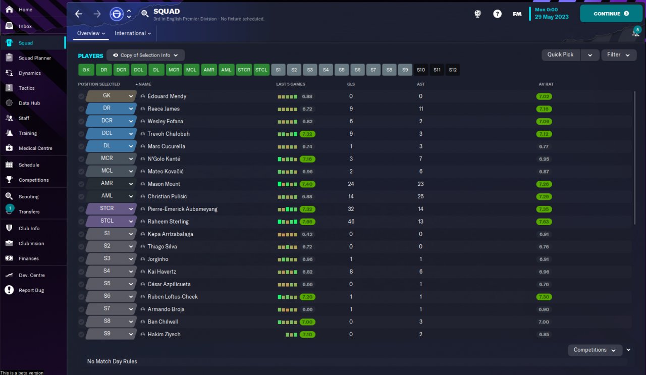
Task: Toggle selection circle for Mason Mount
Action: pos(81,184)
